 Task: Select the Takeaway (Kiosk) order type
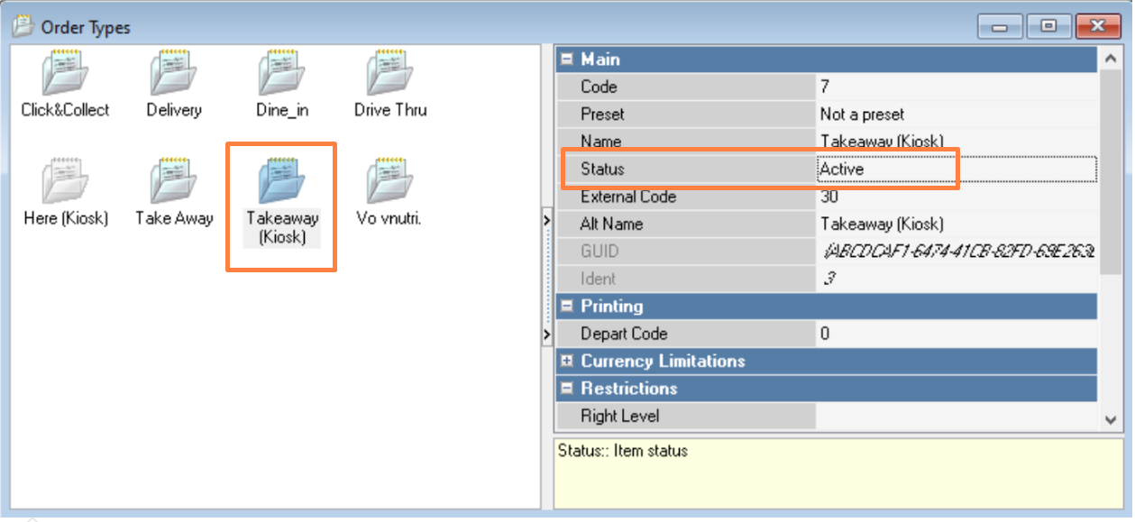[282, 180]
